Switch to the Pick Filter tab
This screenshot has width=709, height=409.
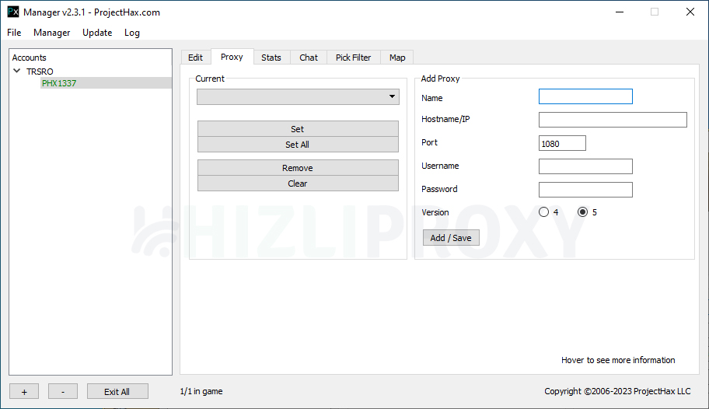coord(353,58)
